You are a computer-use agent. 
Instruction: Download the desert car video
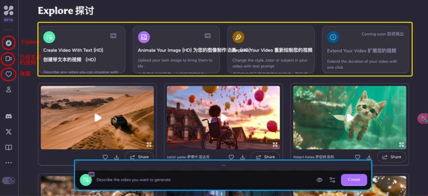click(117, 157)
